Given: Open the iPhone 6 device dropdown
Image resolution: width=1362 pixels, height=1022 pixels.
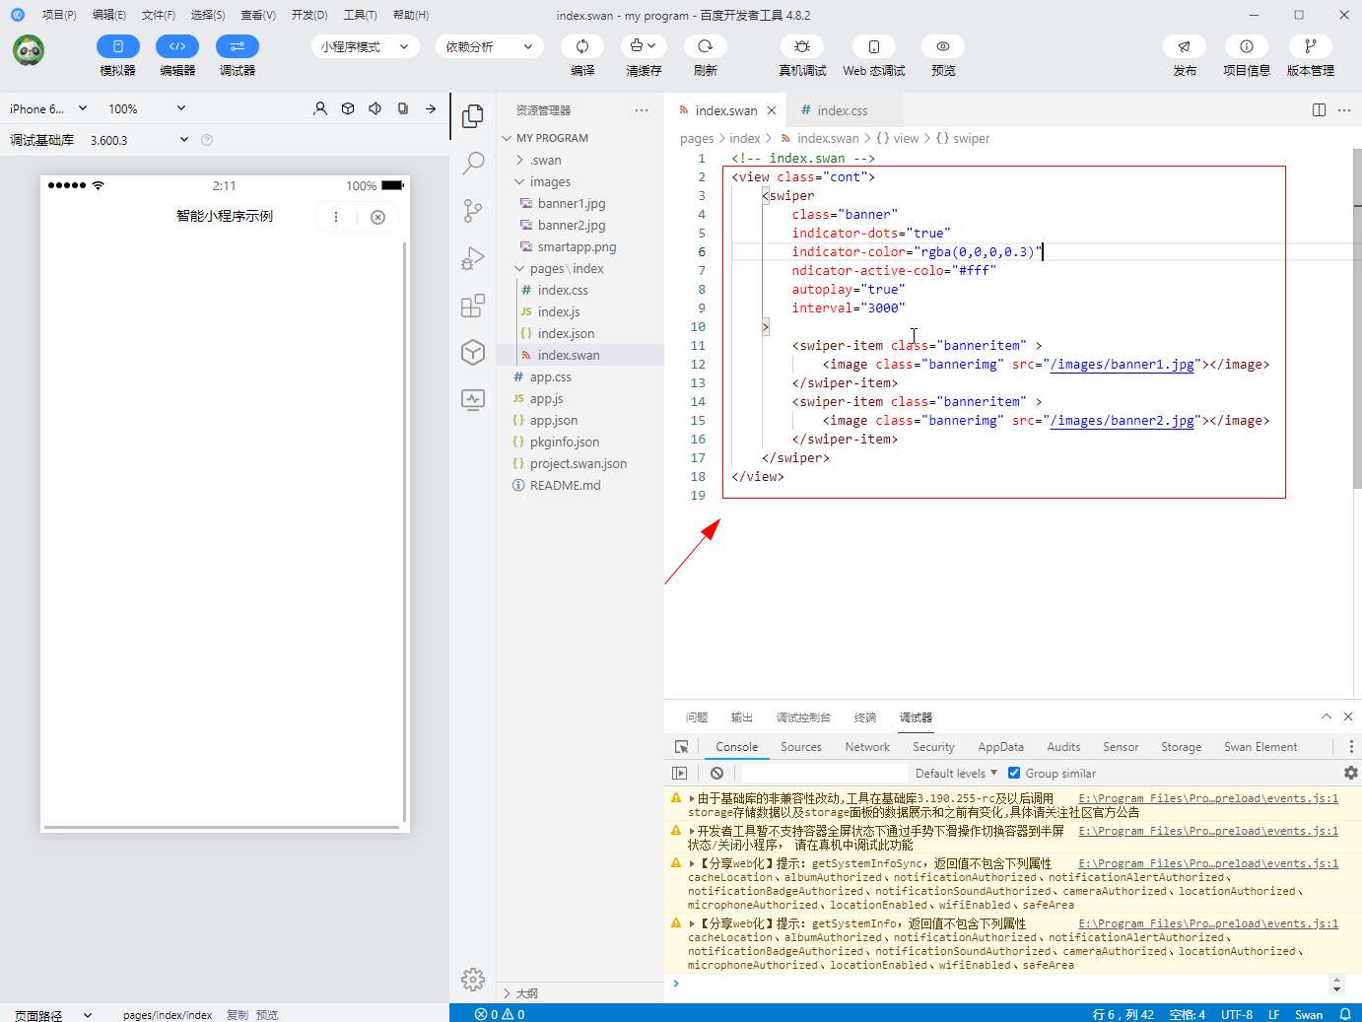Looking at the screenshot, I should (48, 108).
